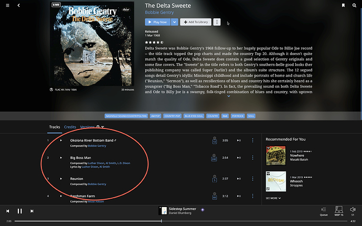
Task: Expand the full album review text
Action: pos(229,96)
